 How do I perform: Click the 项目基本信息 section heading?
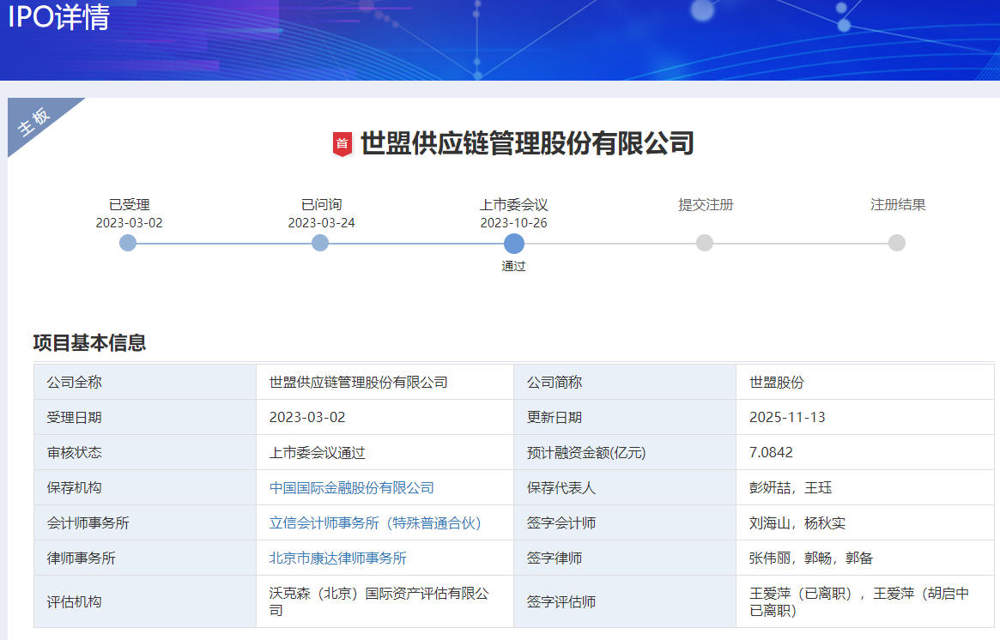[89, 342]
